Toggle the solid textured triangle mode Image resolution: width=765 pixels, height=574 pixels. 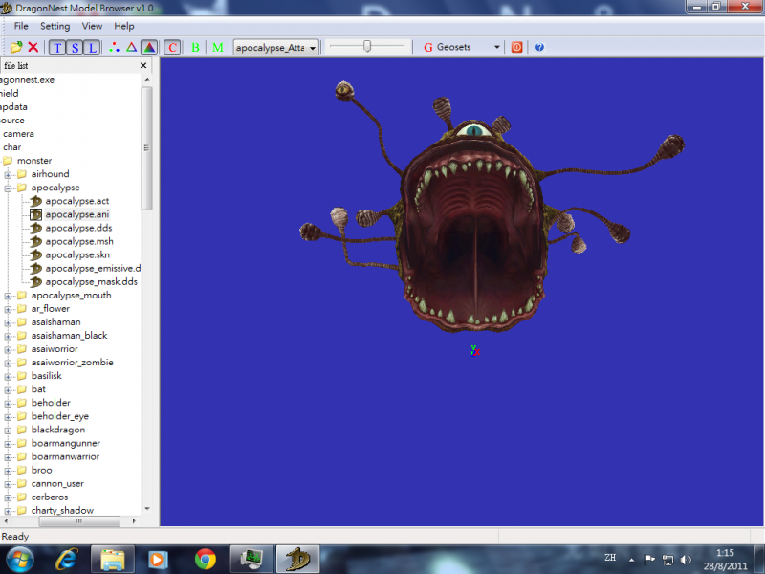[x=149, y=47]
